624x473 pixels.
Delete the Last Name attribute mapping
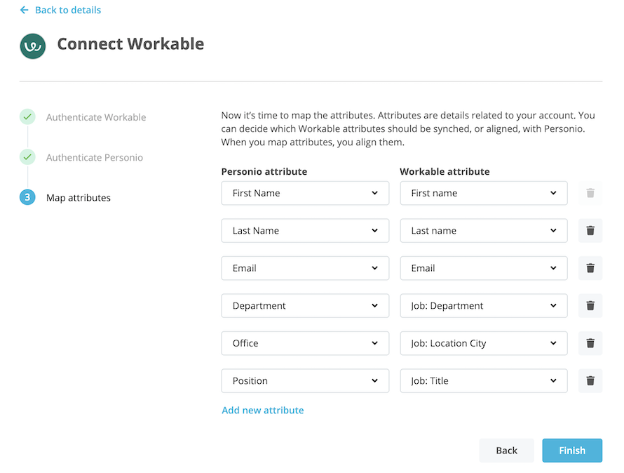(590, 230)
